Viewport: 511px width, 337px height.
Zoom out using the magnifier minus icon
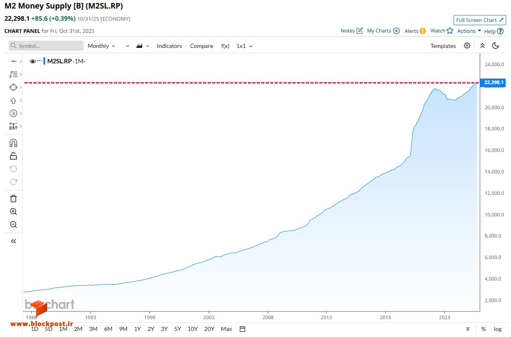13,225
